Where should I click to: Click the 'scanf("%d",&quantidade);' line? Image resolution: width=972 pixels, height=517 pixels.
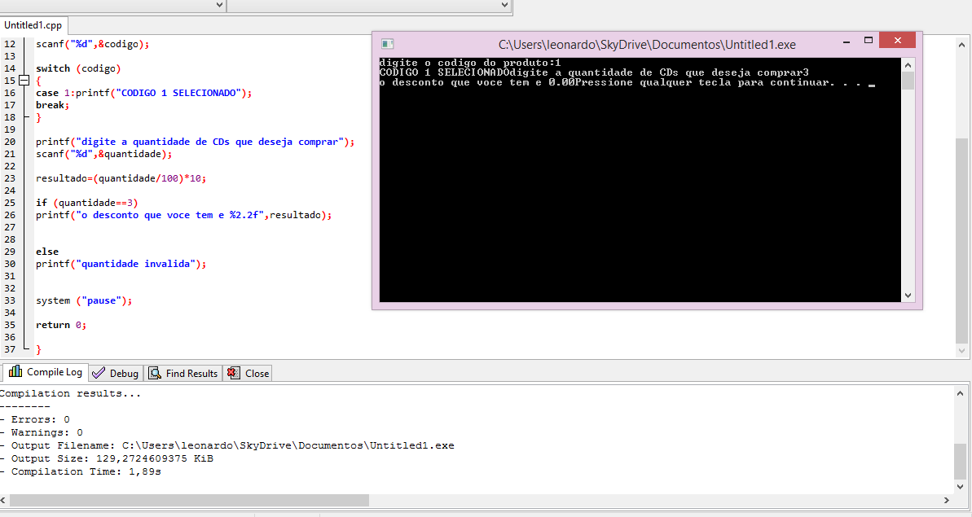(104, 154)
